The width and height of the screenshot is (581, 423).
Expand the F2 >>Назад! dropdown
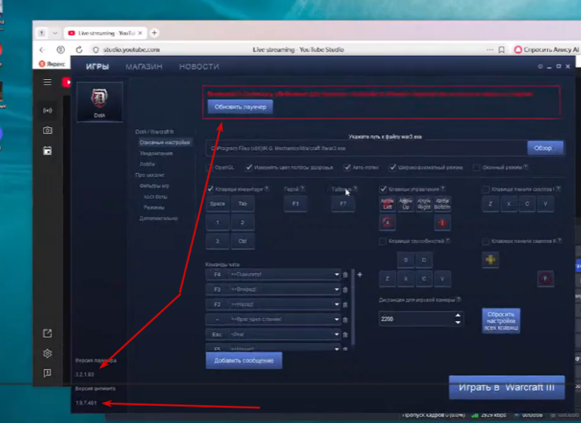[x=337, y=305]
